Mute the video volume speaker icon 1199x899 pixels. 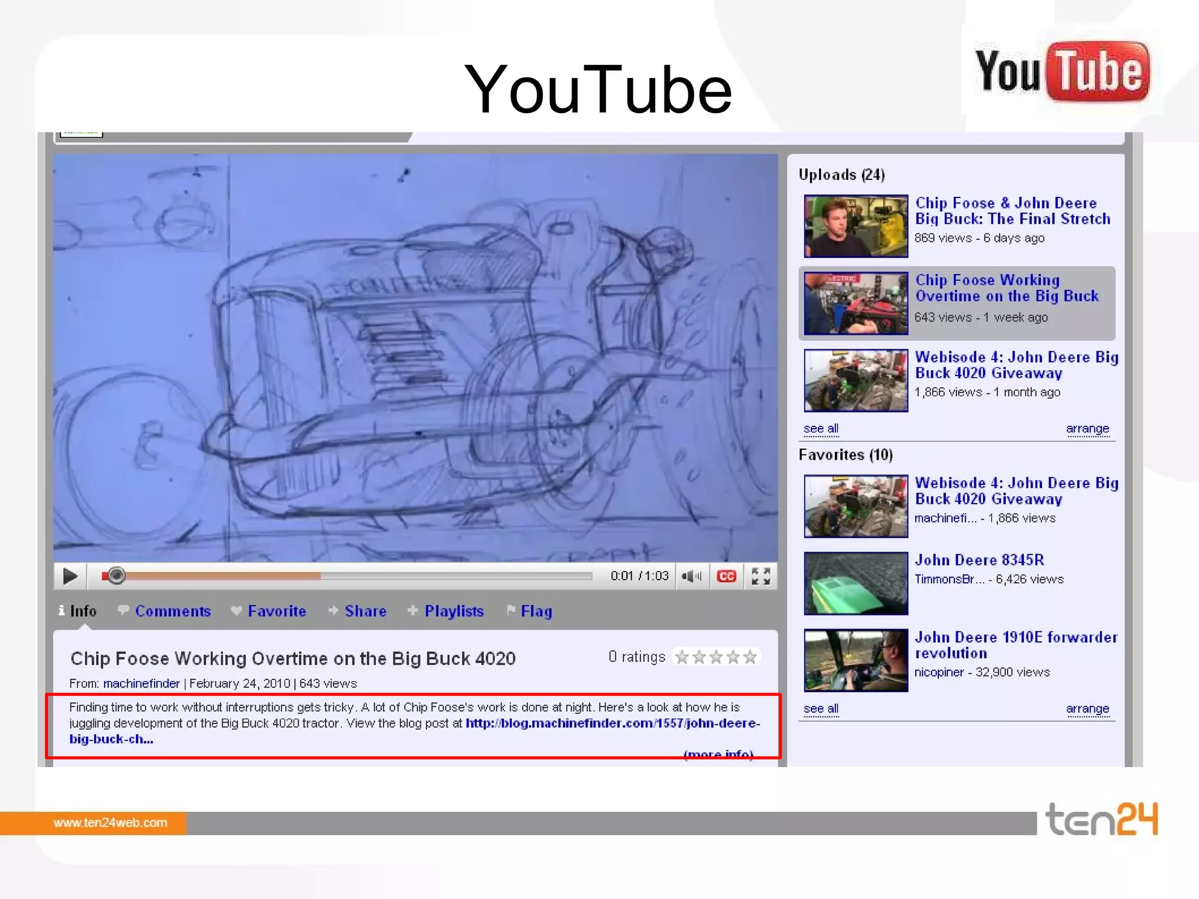click(691, 576)
